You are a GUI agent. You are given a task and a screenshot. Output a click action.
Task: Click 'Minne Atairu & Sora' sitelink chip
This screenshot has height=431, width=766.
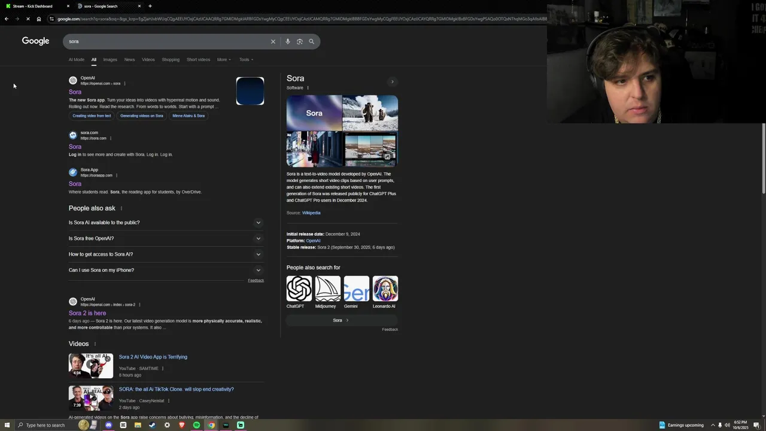click(189, 116)
